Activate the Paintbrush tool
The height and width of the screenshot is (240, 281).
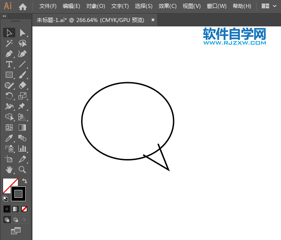coord(22,75)
